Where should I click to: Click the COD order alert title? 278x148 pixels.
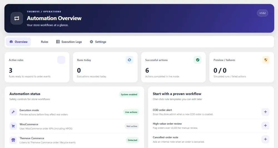(162, 110)
